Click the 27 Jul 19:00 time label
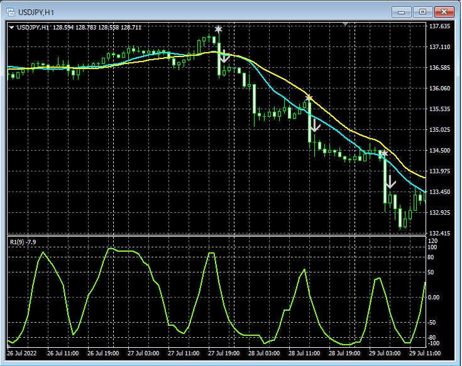This screenshot has width=462, height=366. click(x=224, y=353)
